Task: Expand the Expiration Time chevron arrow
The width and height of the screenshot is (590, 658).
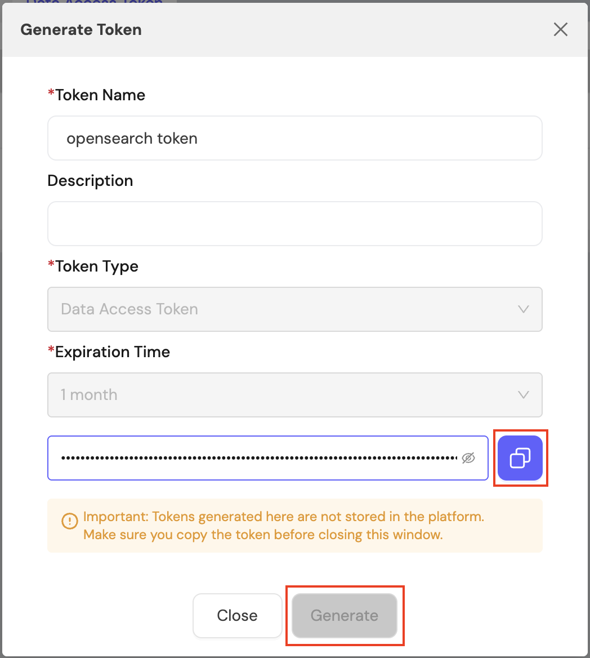Action: click(524, 395)
